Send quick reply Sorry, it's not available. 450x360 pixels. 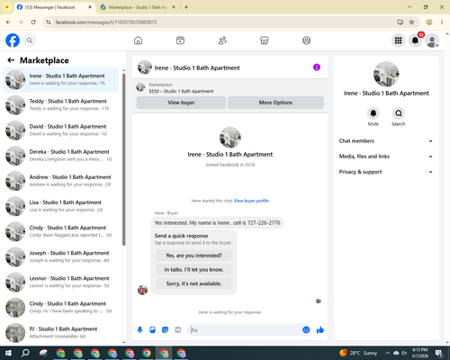(x=193, y=283)
